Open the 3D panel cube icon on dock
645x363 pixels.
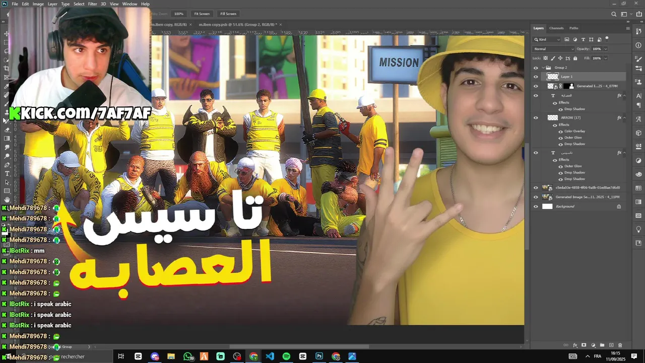click(638, 133)
